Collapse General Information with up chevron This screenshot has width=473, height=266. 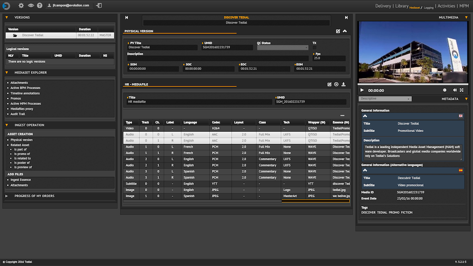tap(365, 116)
